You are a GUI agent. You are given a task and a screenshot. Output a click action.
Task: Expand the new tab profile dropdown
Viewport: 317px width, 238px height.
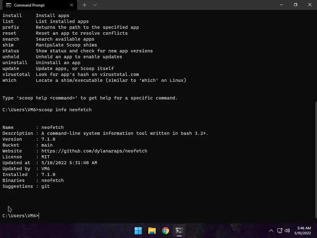tap(95, 5)
